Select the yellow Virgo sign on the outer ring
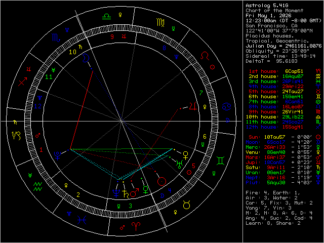This screenshot has height=243, width=324. (160, 22)
